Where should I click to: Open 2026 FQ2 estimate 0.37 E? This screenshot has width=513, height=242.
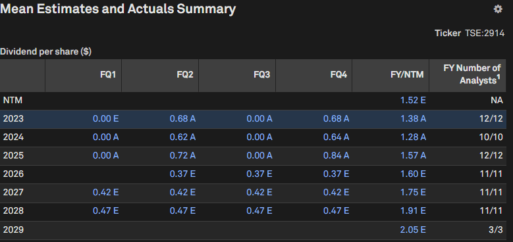coord(182,174)
